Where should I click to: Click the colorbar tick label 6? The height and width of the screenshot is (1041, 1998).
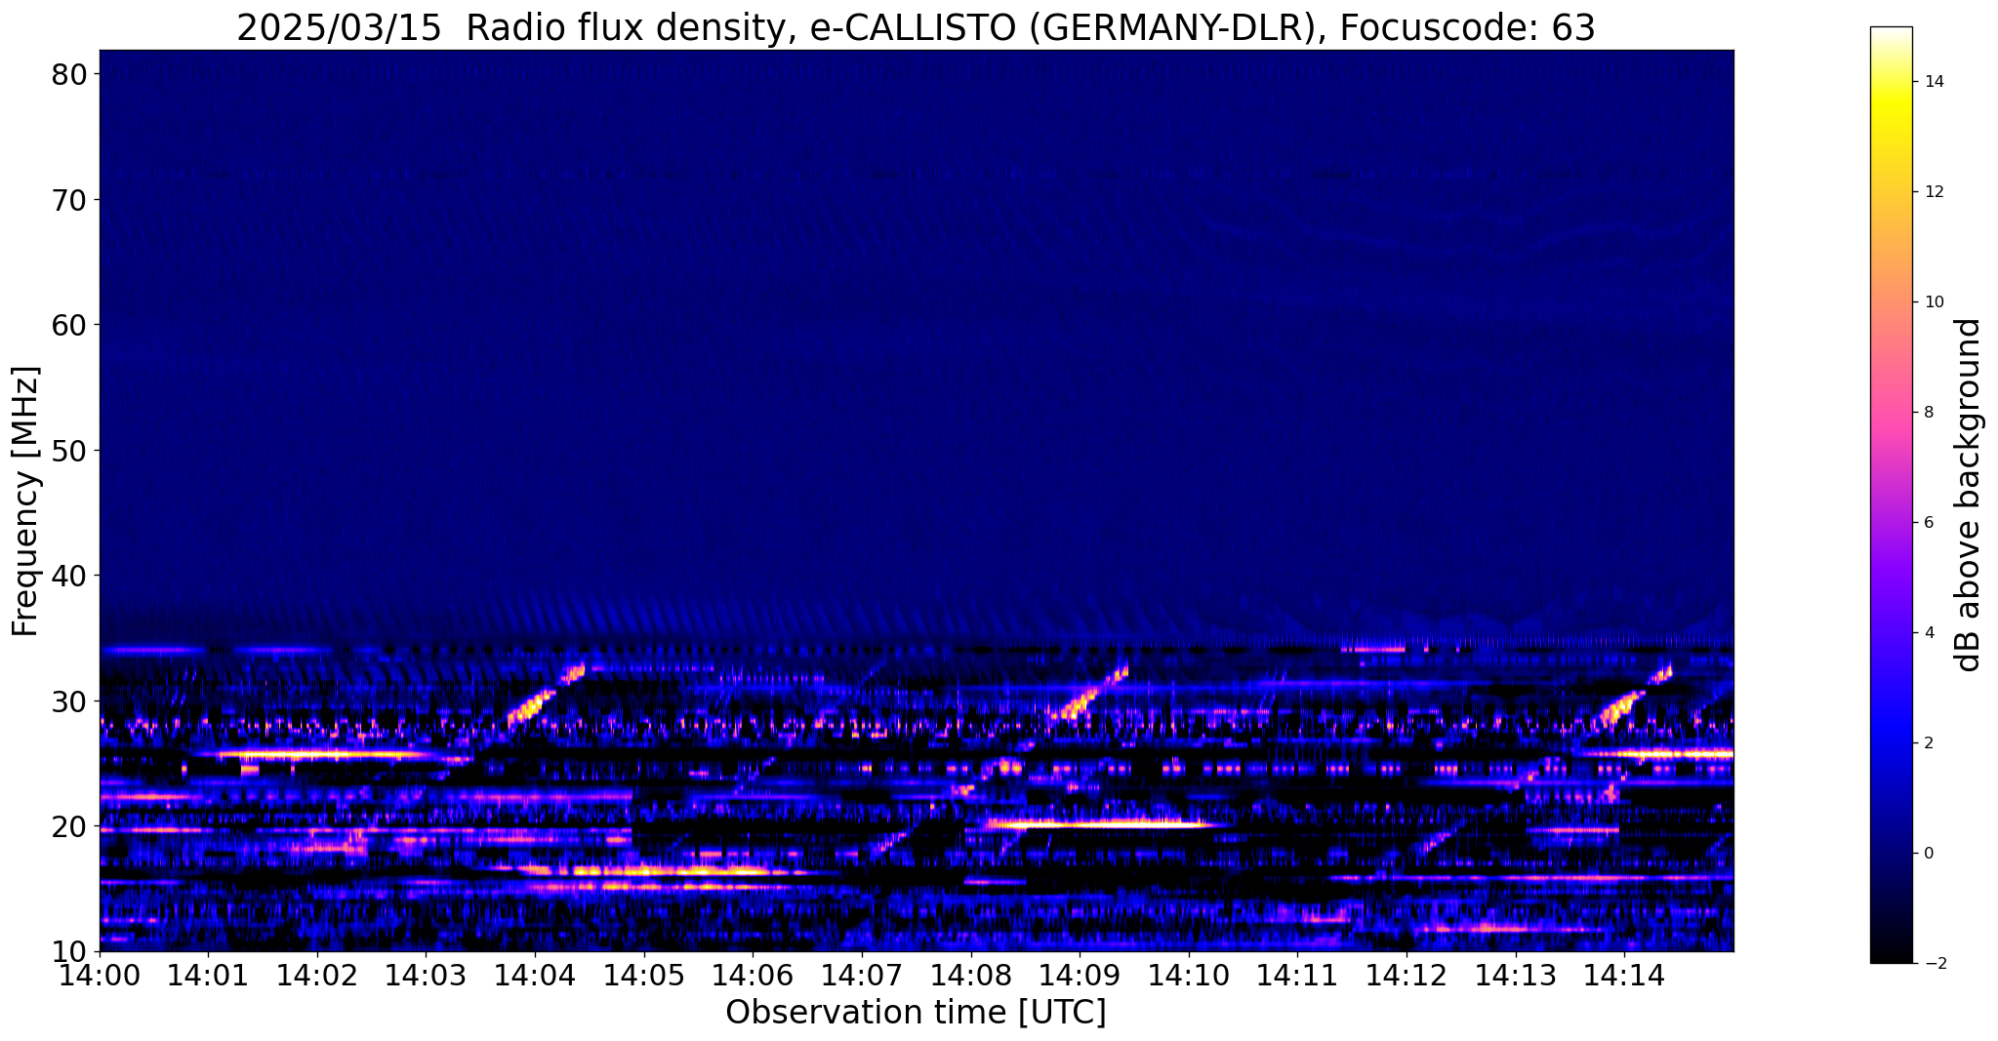tap(1928, 523)
